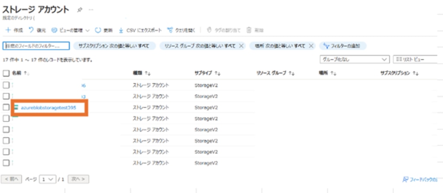The image size is (443, 193).
Task: Open the フィードバック link
Action: [x=420, y=180]
